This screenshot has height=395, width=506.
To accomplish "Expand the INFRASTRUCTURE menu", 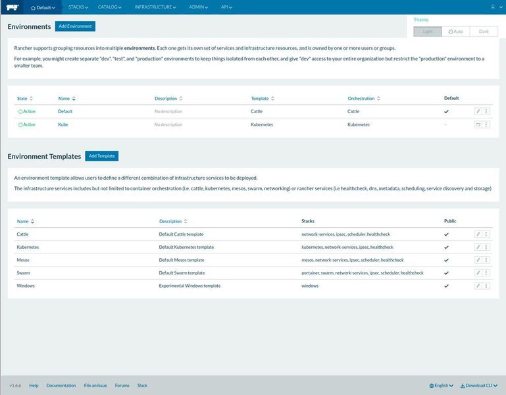I will coord(155,7).
